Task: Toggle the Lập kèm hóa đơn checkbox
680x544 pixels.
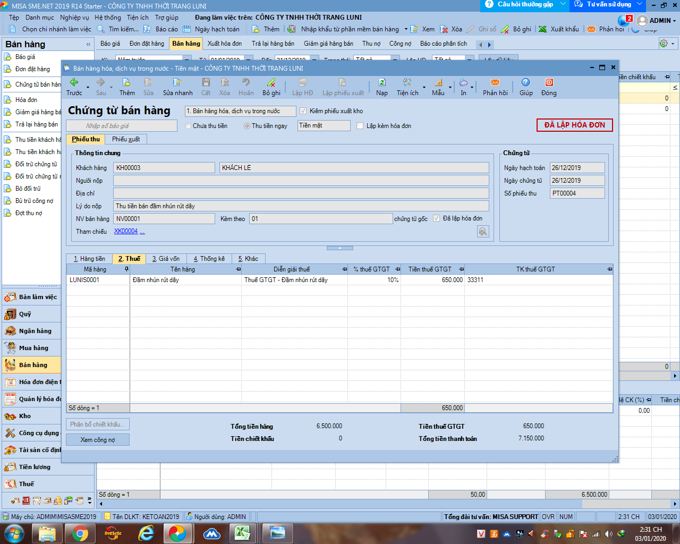Action: [360, 126]
